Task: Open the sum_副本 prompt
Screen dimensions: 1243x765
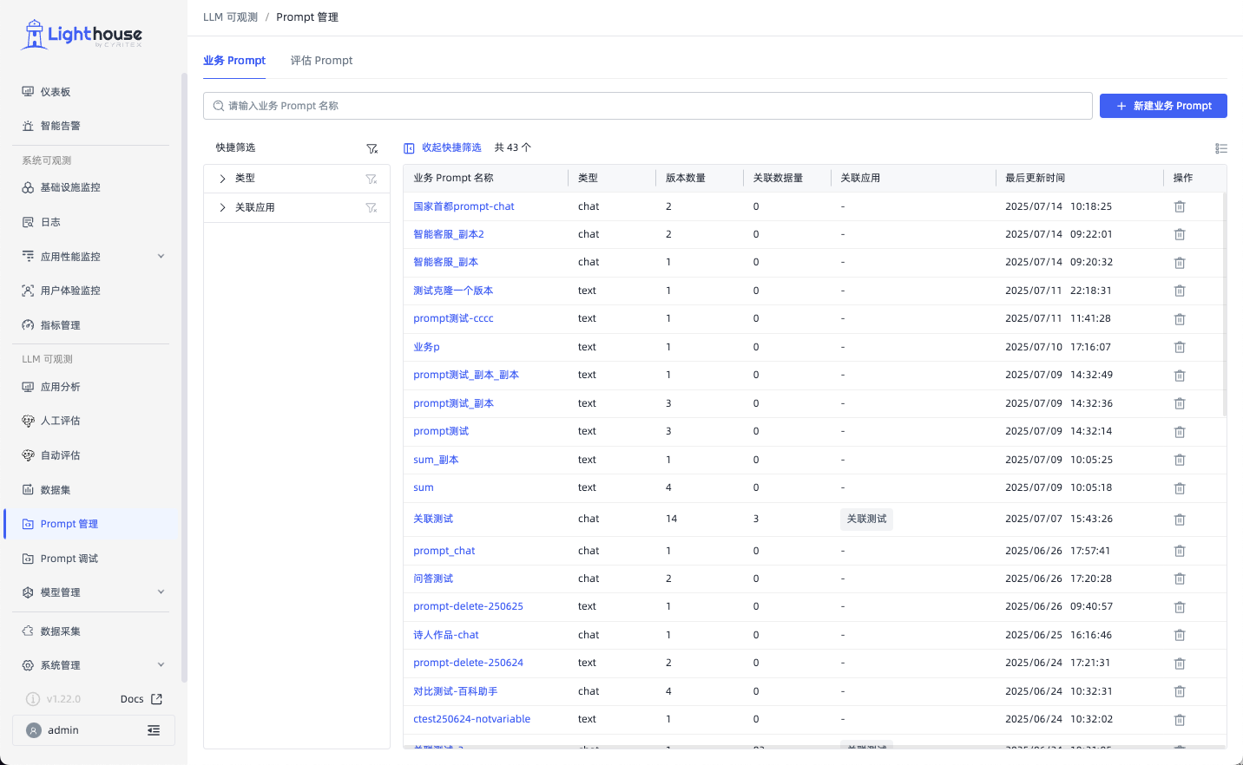Action: (436, 460)
